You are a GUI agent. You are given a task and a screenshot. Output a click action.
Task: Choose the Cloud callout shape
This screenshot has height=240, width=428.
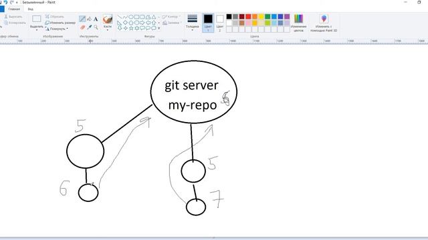click(154, 28)
